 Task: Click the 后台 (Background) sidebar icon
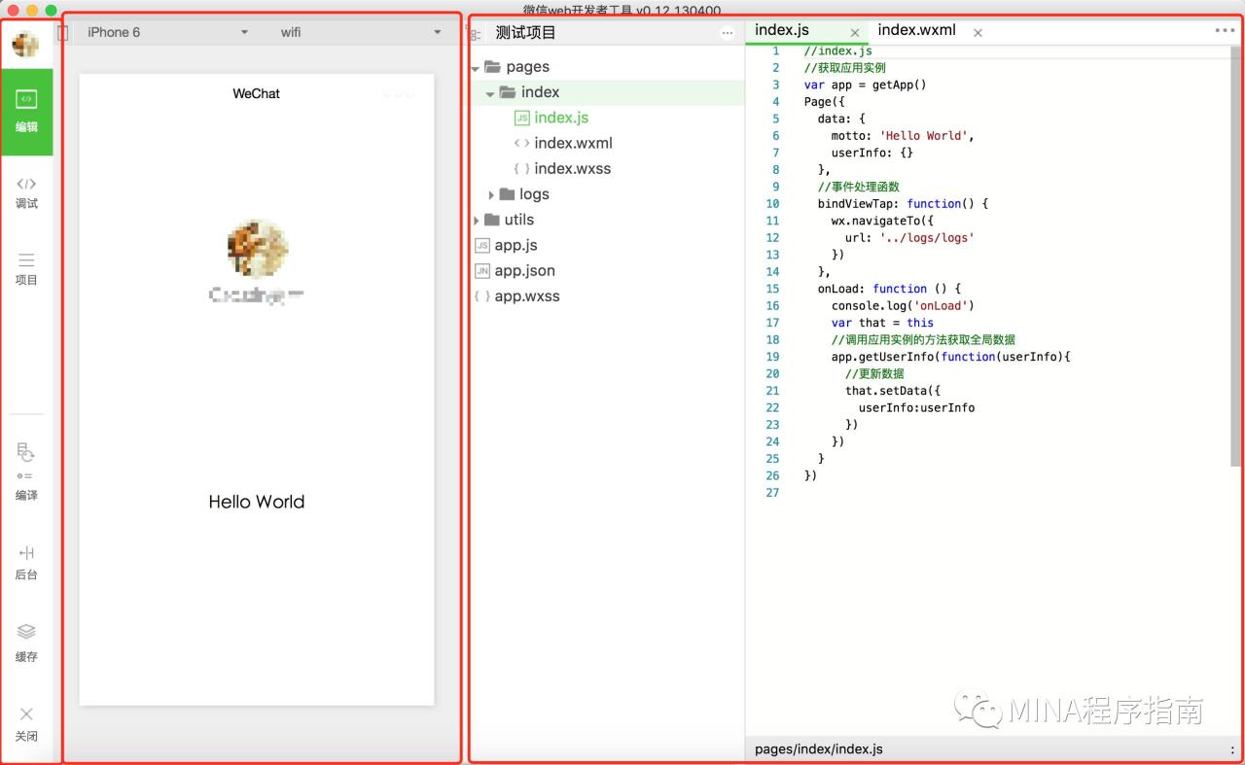[26, 563]
